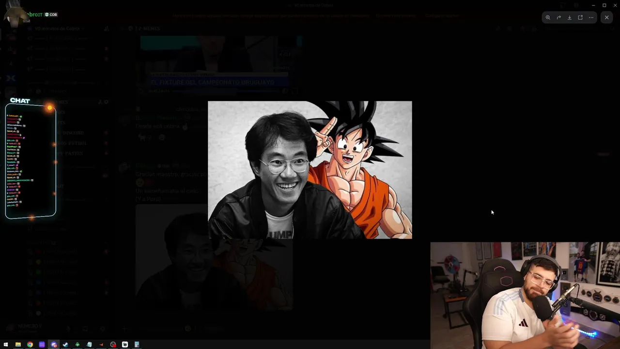Image resolution: width=620 pixels, height=349 pixels.
Task: Open the white square app in the taskbar
Action: [125, 345]
